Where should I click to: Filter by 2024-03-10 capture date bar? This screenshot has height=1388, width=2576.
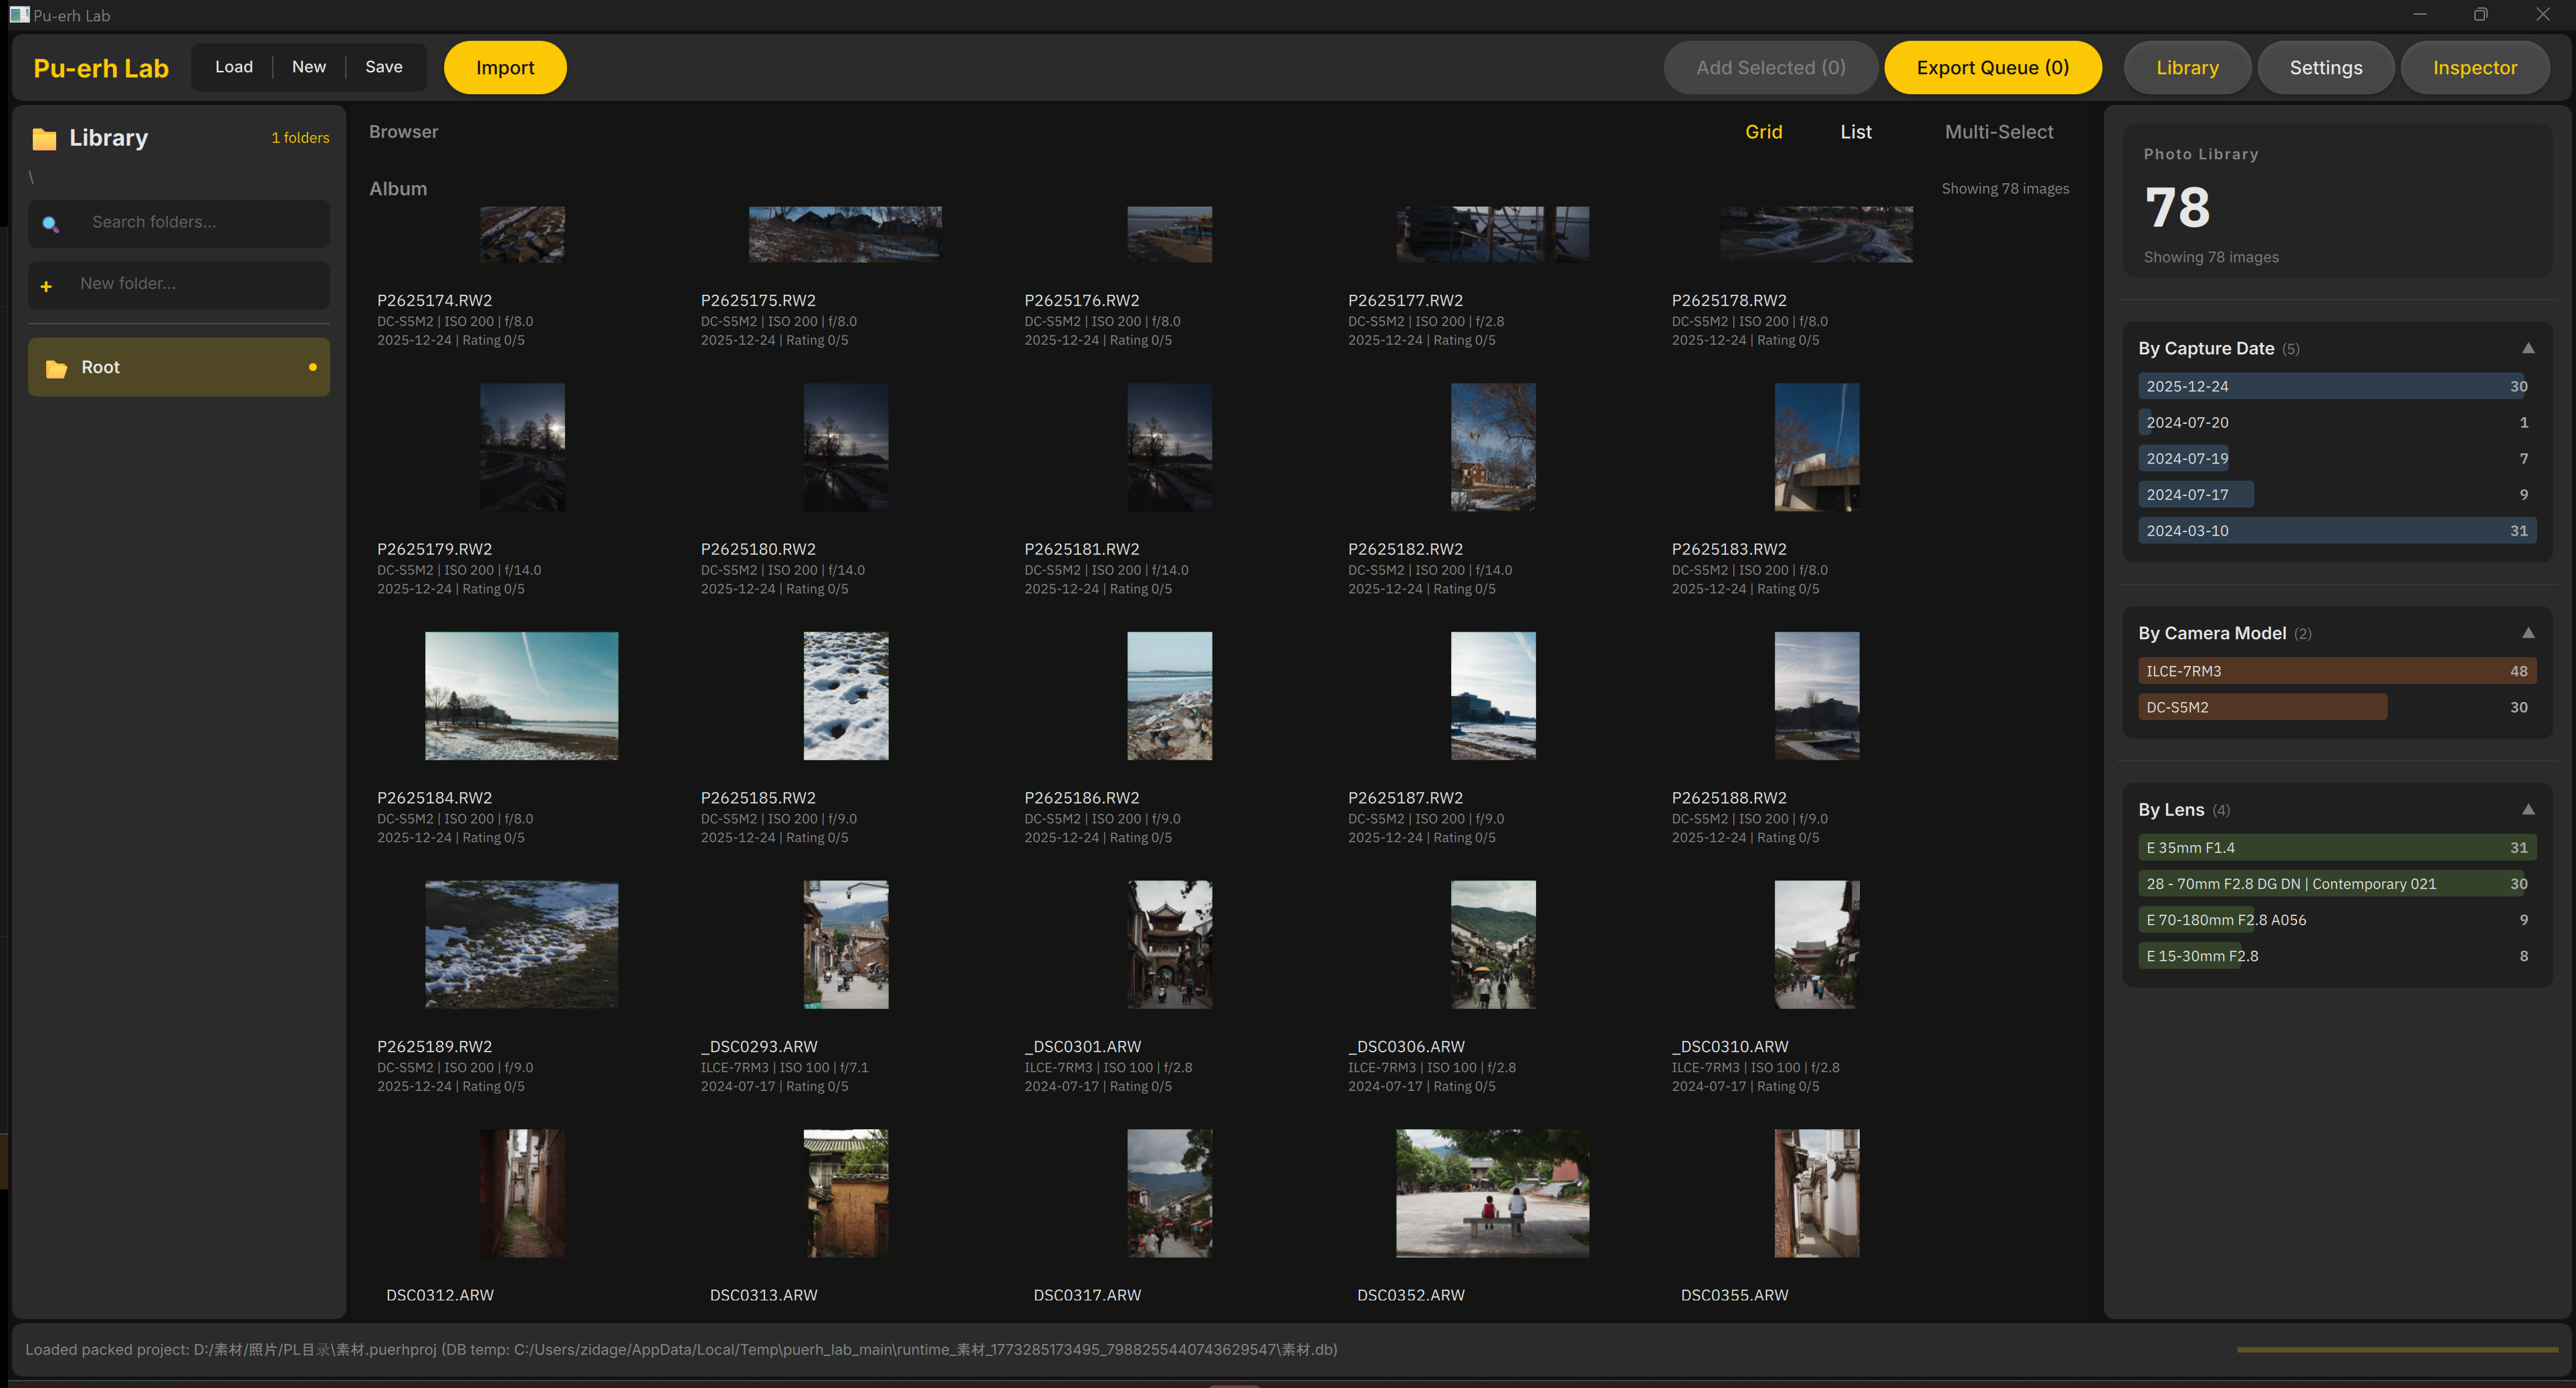tap(2336, 531)
